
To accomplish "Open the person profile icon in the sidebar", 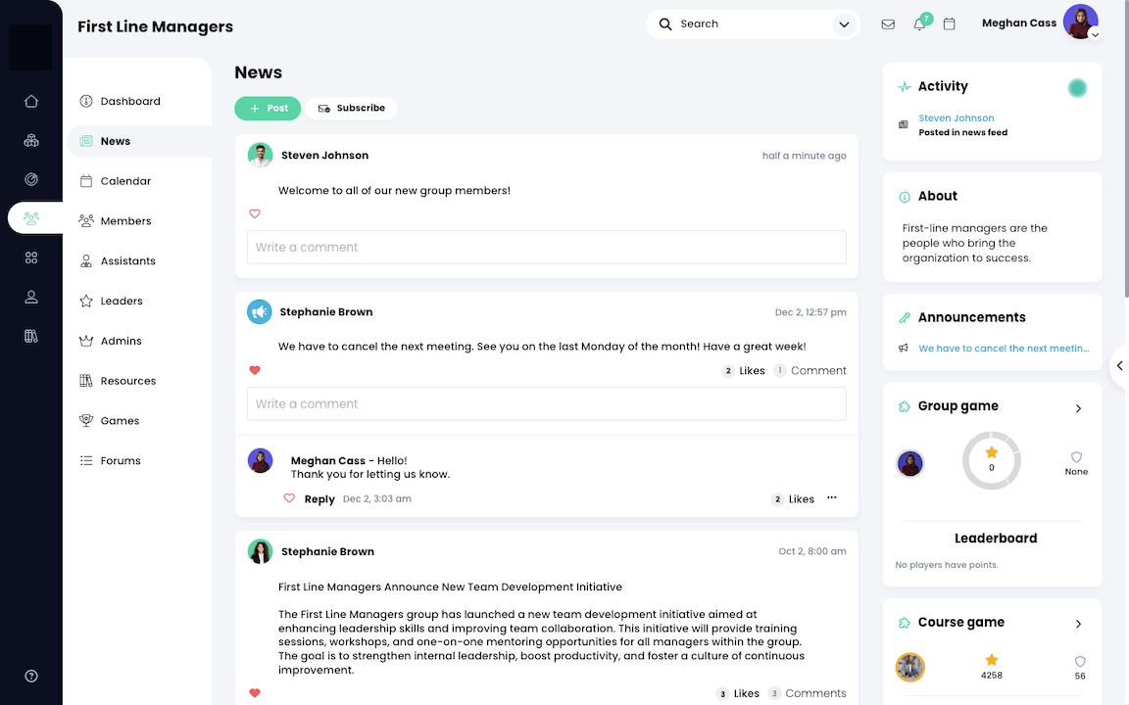I will point(30,297).
